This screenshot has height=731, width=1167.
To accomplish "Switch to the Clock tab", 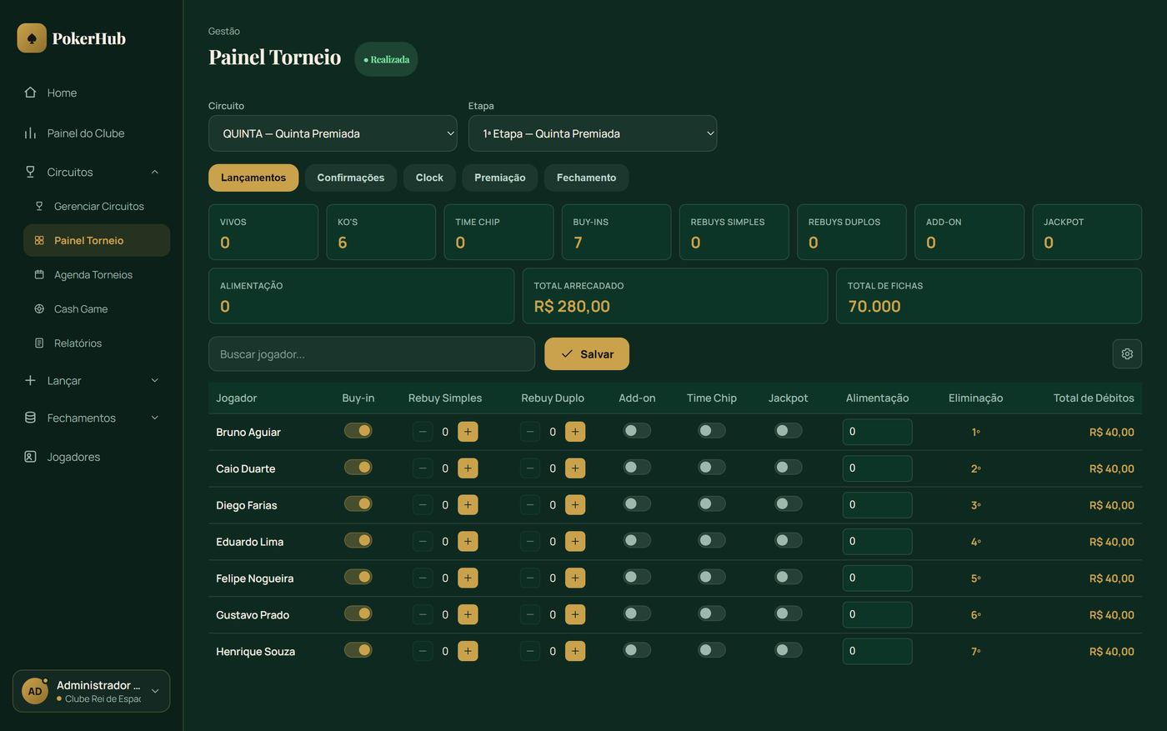I will 429,178.
